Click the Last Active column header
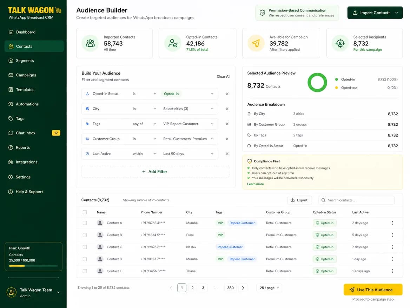The image size is (410, 308). pos(360,212)
